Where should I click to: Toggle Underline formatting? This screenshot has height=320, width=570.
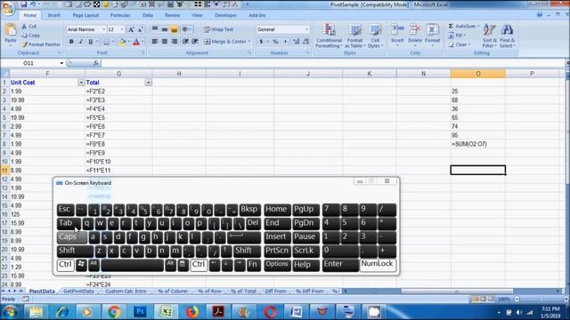tap(91, 42)
